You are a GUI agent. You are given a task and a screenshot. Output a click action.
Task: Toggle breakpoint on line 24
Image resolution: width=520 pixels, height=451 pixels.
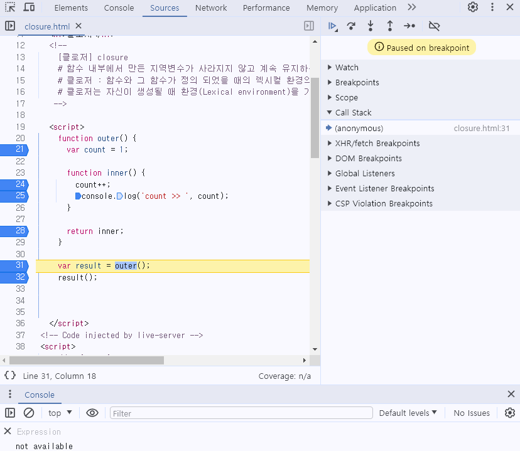click(14, 184)
